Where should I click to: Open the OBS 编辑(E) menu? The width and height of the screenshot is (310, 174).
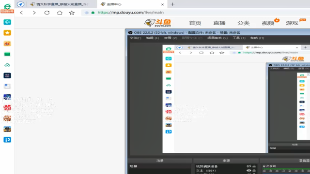[x=153, y=38]
